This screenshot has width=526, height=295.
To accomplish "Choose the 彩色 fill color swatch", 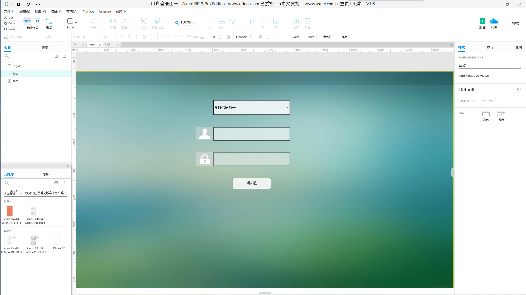I will pyautogui.click(x=486, y=114).
